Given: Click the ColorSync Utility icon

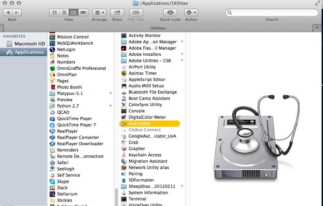Looking at the screenshot, I should click(124, 105).
